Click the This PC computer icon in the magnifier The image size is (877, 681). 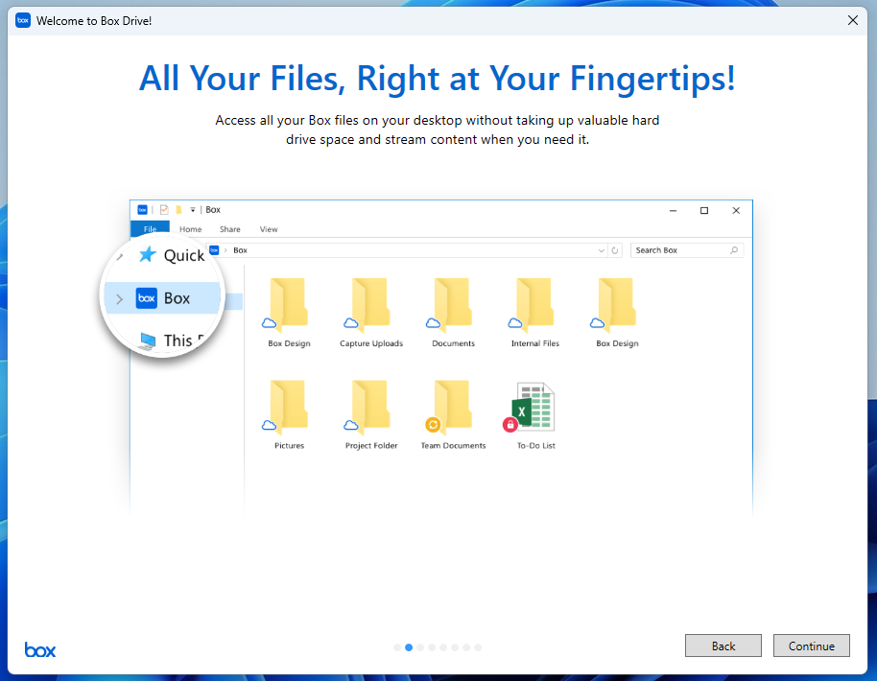pos(148,340)
